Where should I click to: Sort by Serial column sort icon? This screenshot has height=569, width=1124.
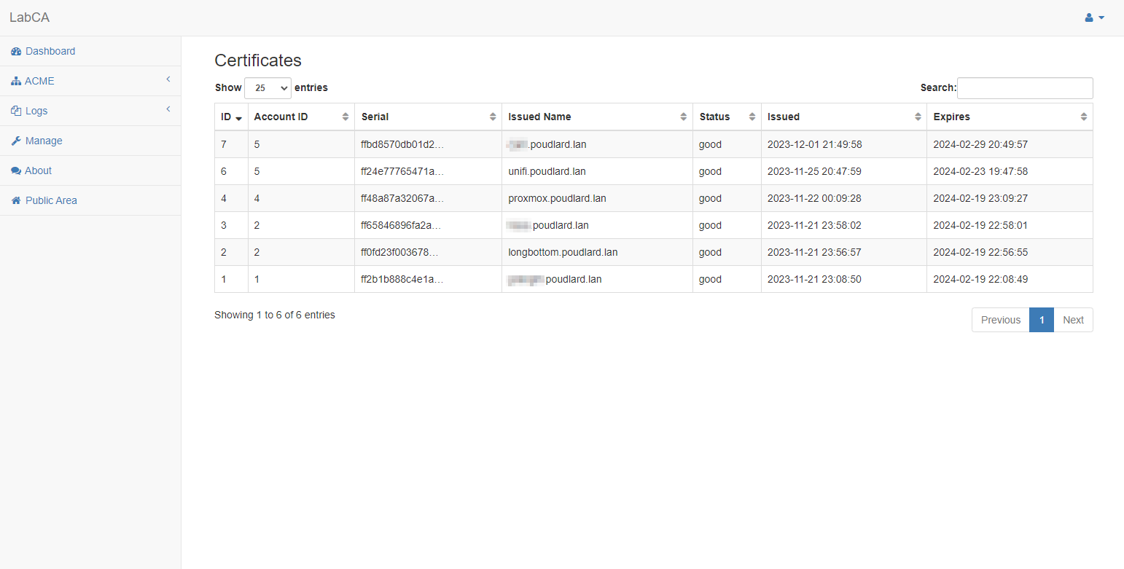[x=493, y=117]
